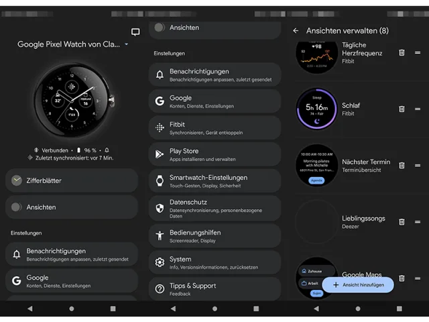Click the System gear icon

point(160,262)
